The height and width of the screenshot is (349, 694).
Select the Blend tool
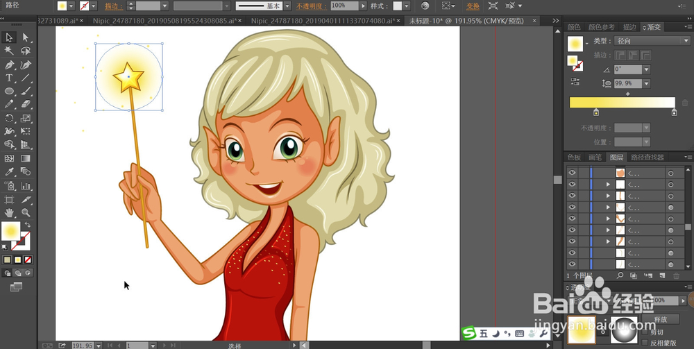[x=26, y=171]
